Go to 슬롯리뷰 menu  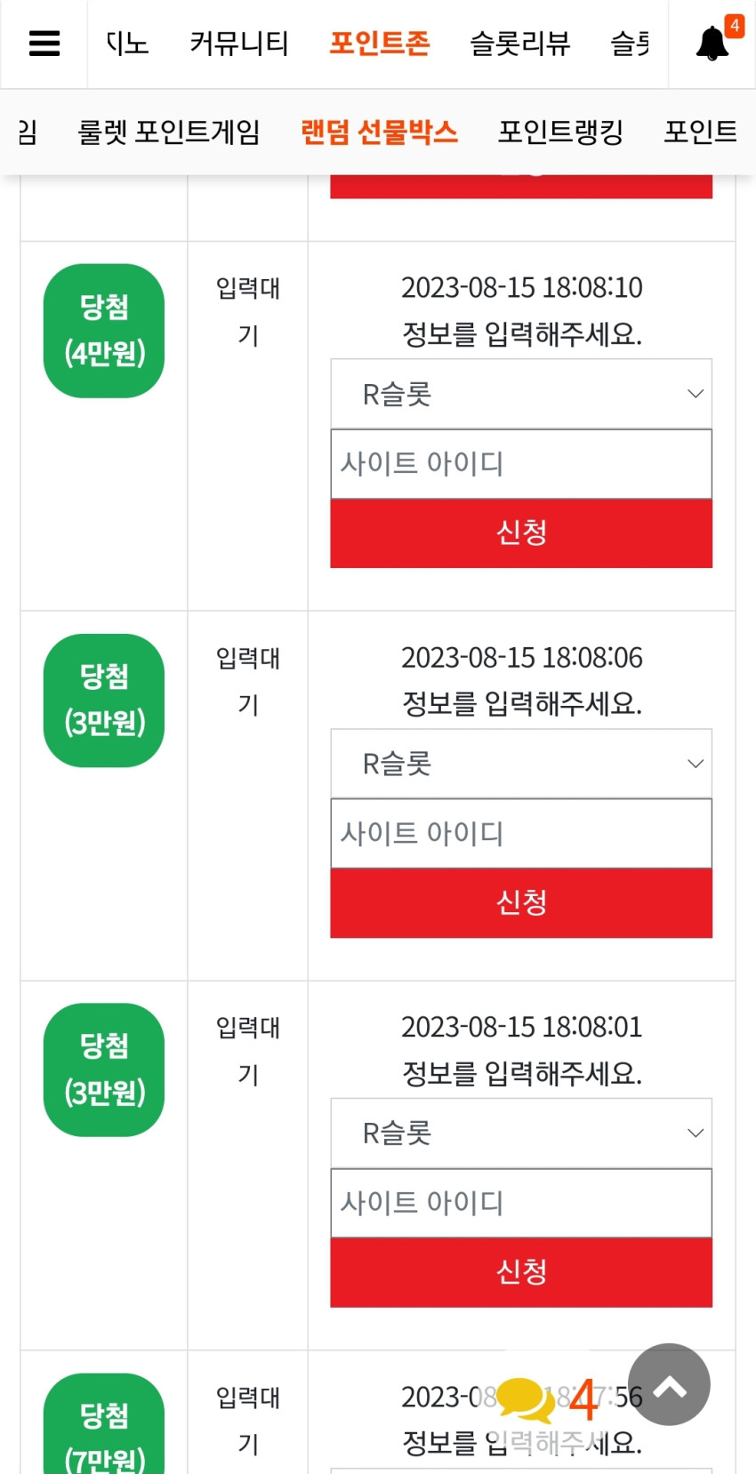click(x=520, y=44)
